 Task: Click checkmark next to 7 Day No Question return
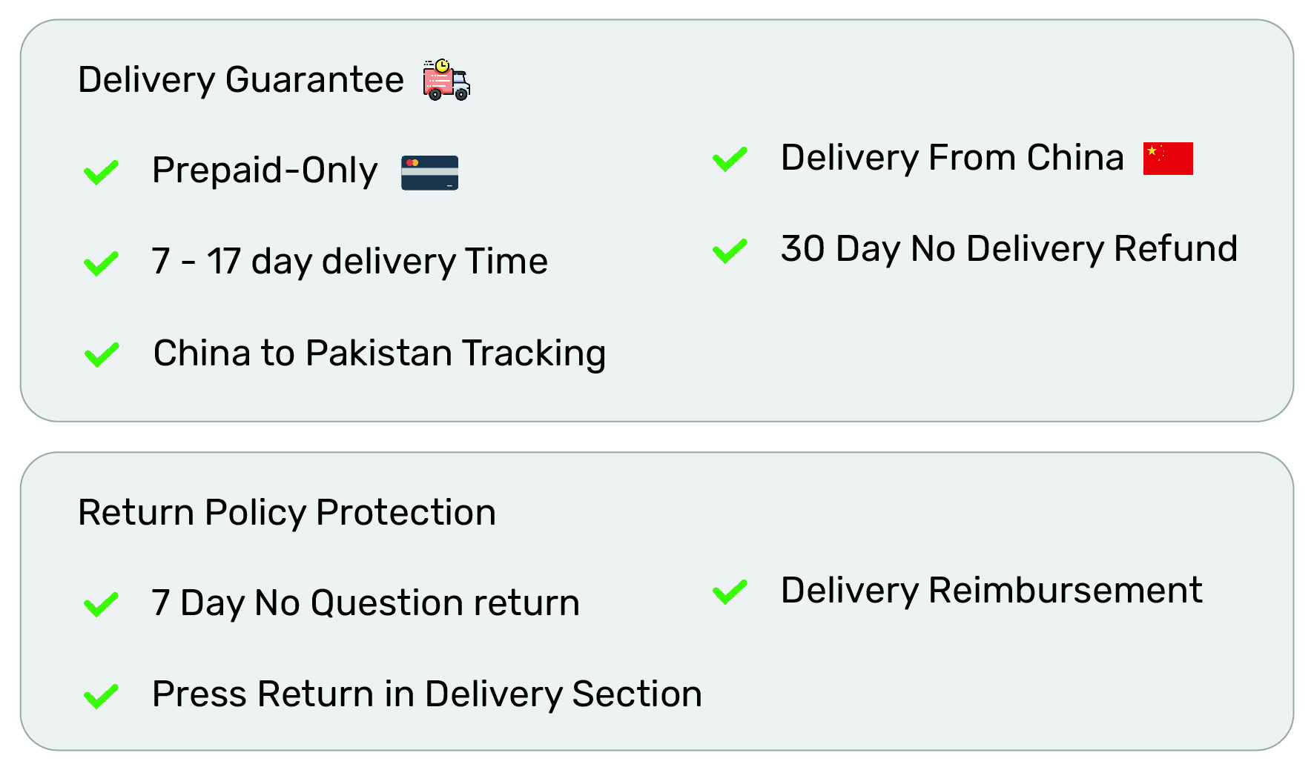(102, 604)
